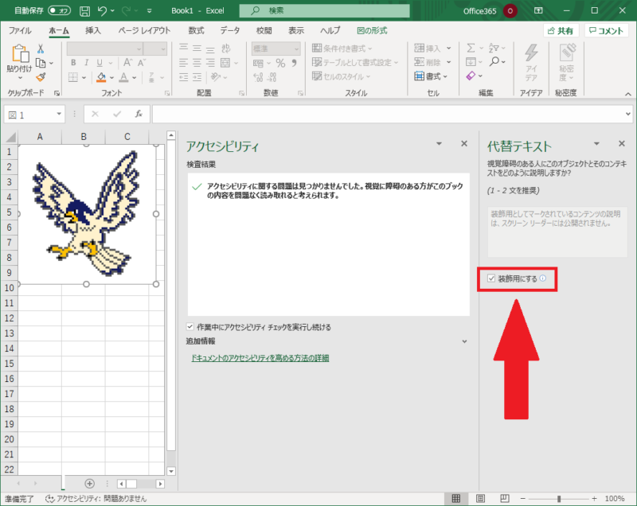Click the Comma Style icon
Screen dimensions: 637x506
point(294,63)
